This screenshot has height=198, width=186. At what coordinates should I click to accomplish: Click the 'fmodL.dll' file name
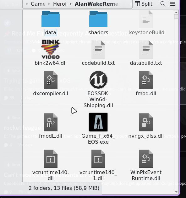(x=51, y=136)
